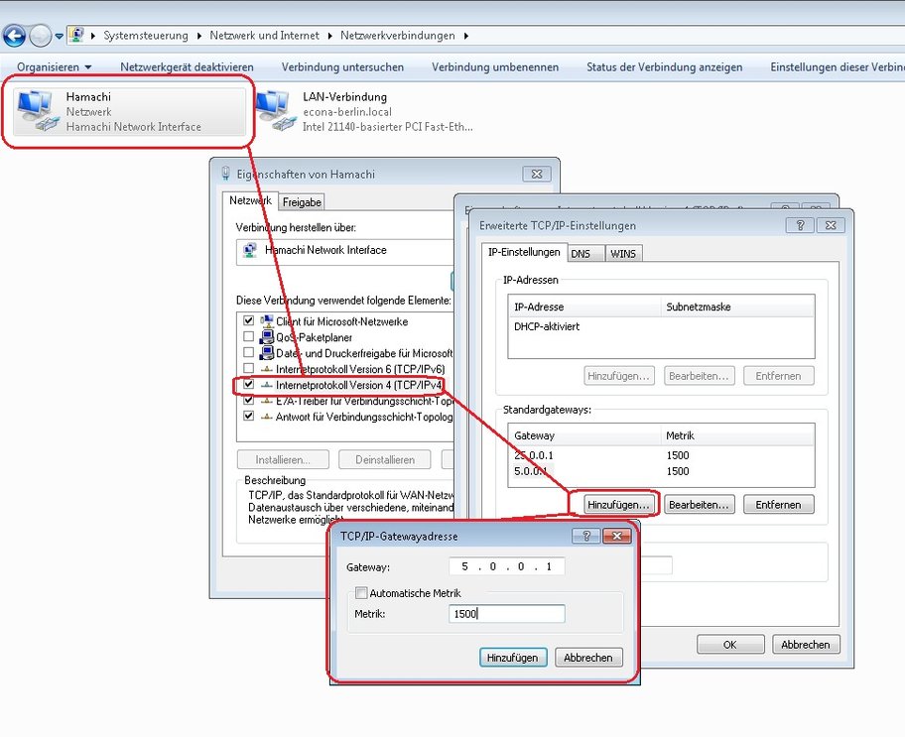Click the TCP/IPv6 protocol icon

tap(266, 369)
